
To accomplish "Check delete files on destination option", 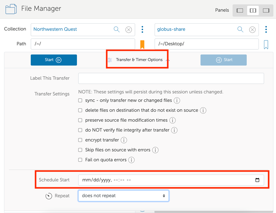I will click(x=80, y=110).
